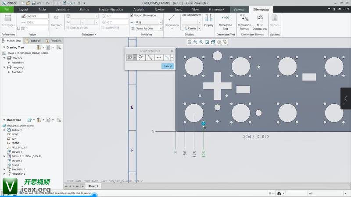Switch to the Annotate ribbon tab
This screenshot has height=197, width=351.
pos(62,9)
